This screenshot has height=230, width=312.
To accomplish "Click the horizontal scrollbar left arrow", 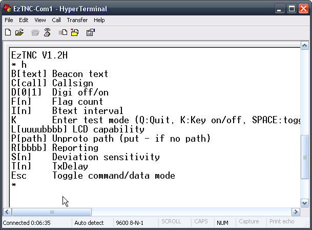I will click(7, 212).
